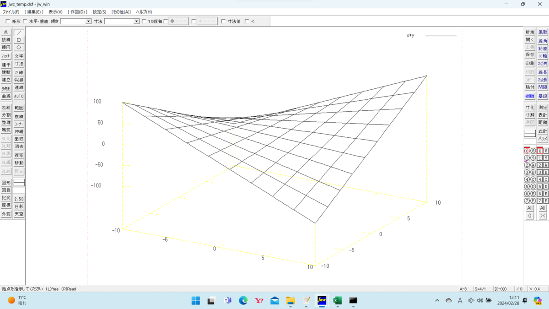Select the 文字 text tool
This screenshot has width=549, height=309.
point(18,56)
